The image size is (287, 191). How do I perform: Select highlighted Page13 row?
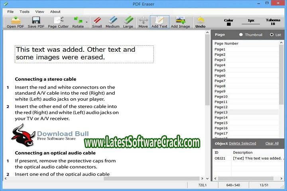[246, 112]
